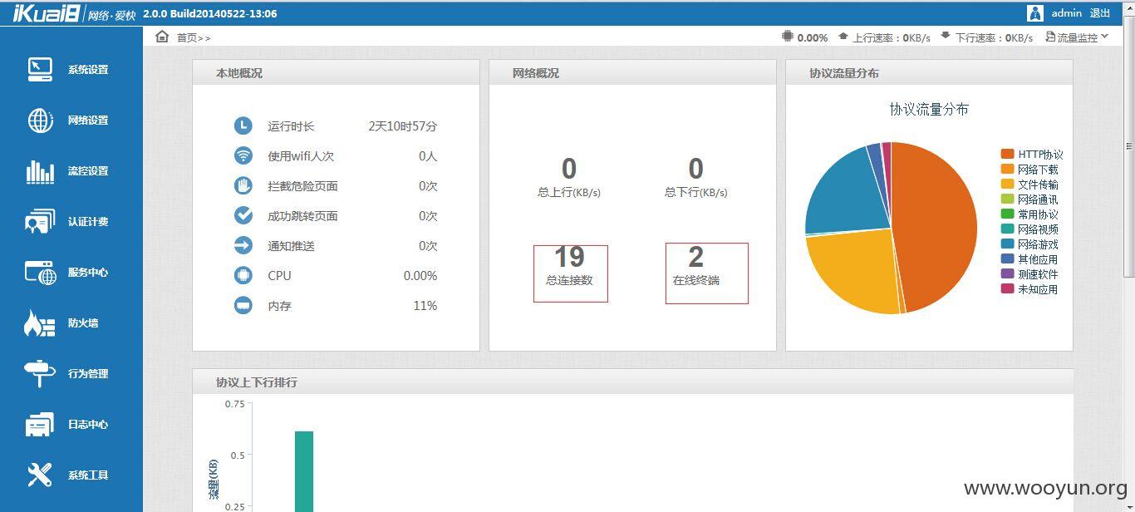
Task: Toggle 未知应用 crimson legend swatch
Action: coord(1007,289)
